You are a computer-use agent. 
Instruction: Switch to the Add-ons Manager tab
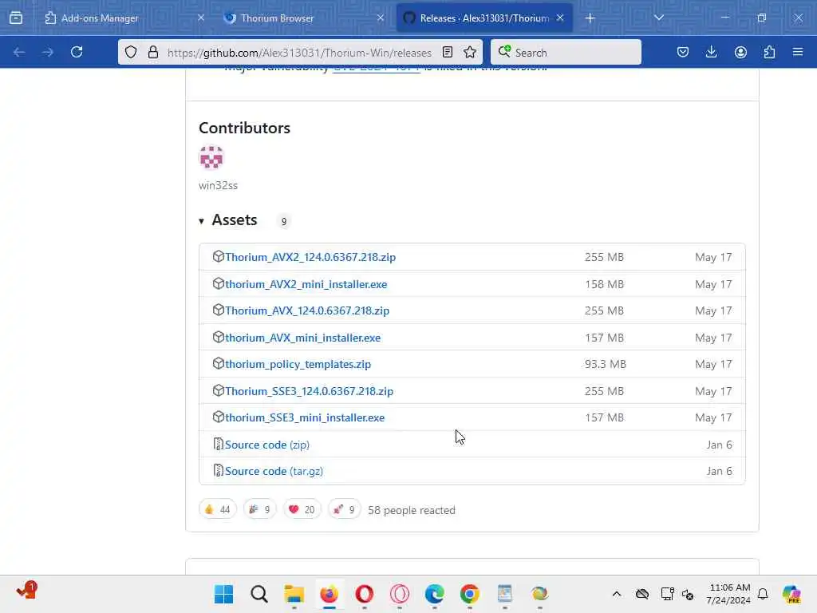tap(124, 18)
